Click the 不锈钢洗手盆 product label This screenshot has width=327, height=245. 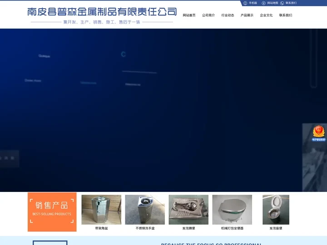[145, 228]
